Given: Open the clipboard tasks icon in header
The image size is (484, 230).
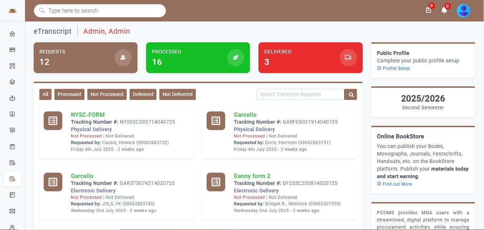Looking at the screenshot, I should pos(429,10).
